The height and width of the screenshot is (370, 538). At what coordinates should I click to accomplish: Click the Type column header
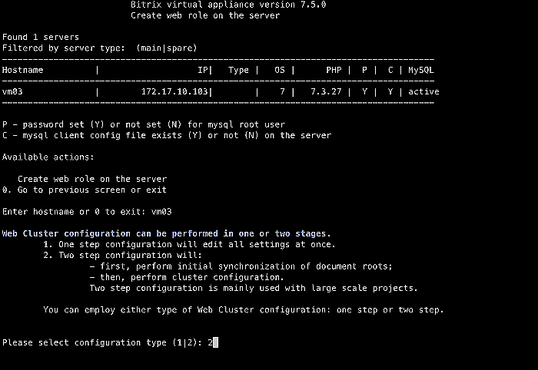pos(238,70)
